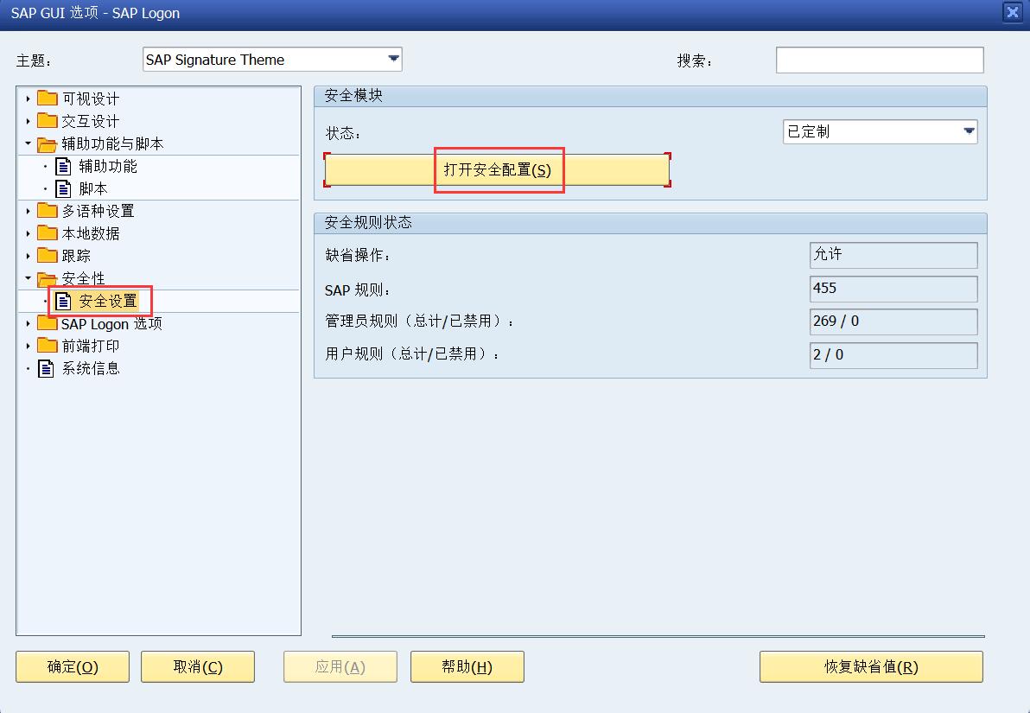The width and height of the screenshot is (1030, 713).
Task: Click the 脚本 document icon
Action: pyautogui.click(x=64, y=188)
